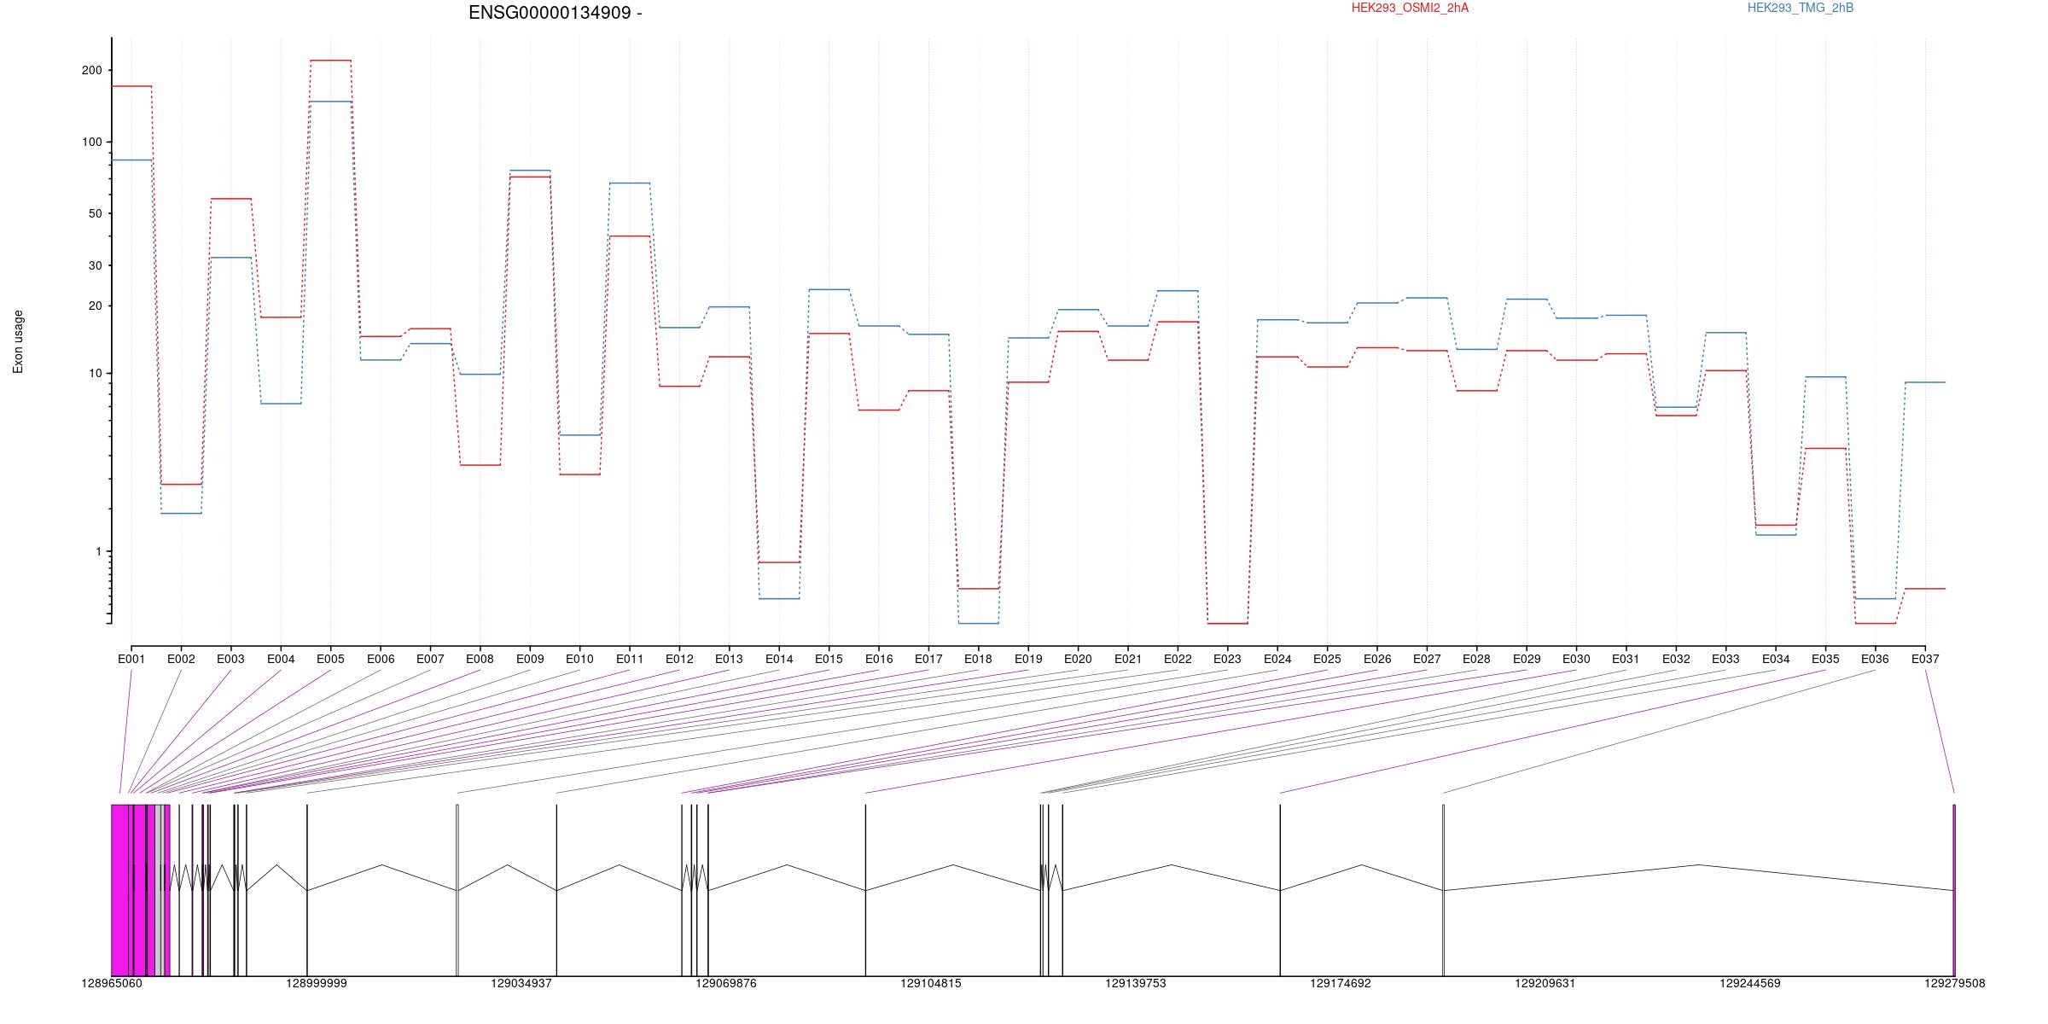This screenshot has height=1024, width=2048.
Task: Select exon label E032
Action: pos(1676,659)
